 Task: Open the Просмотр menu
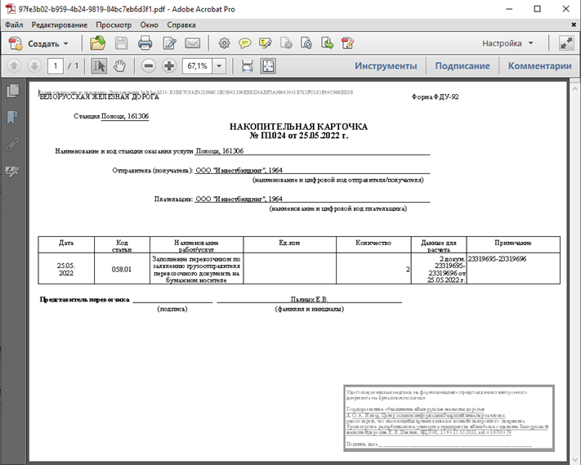(114, 25)
